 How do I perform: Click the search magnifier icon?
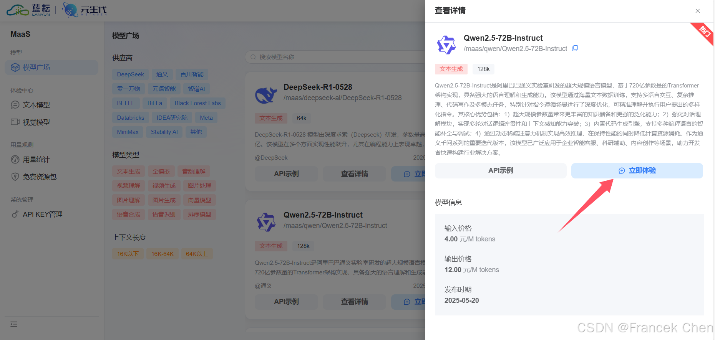pyautogui.click(x=253, y=57)
